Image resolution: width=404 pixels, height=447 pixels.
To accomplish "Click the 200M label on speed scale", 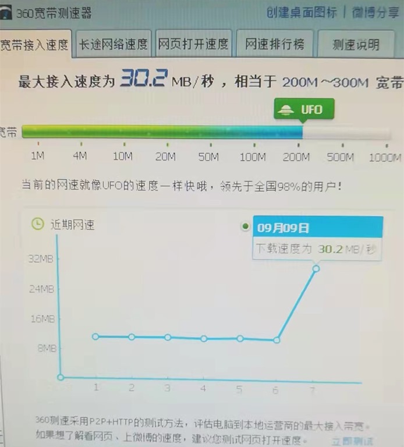I will click(x=296, y=157).
